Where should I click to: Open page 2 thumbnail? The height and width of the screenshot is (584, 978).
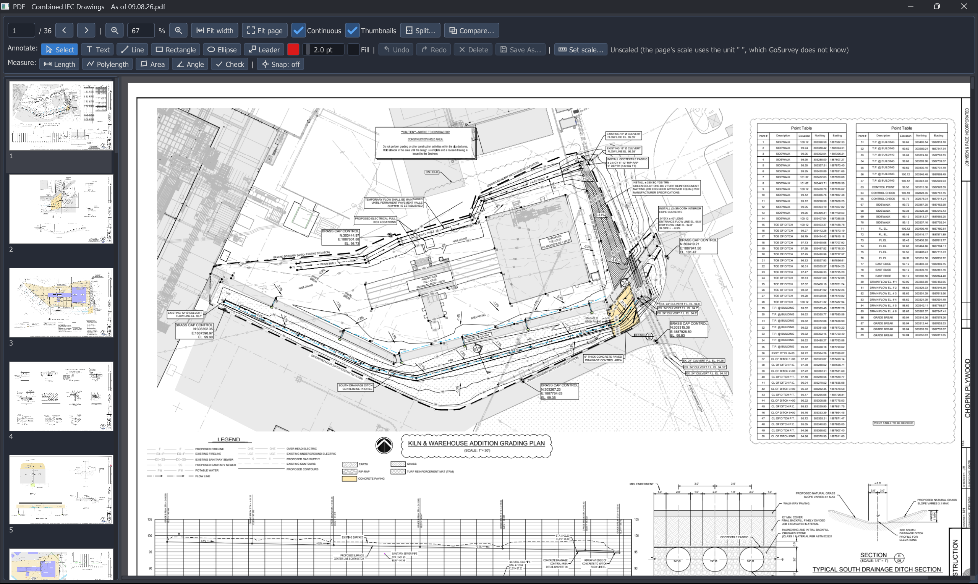coord(62,209)
